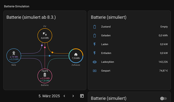This screenshot has height=102, width=174.
Task: Open the Zustand Empty entity row
Action: pyautogui.click(x=129, y=27)
